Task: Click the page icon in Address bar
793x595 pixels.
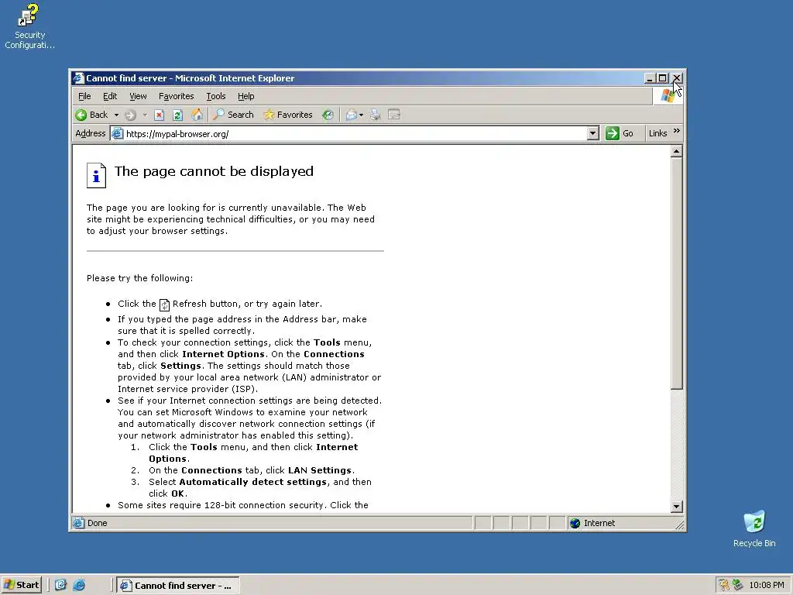Action: pos(118,133)
